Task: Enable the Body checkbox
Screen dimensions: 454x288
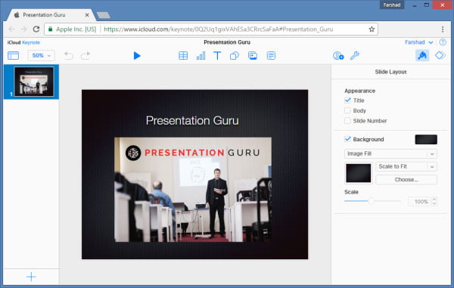Action: point(347,110)
